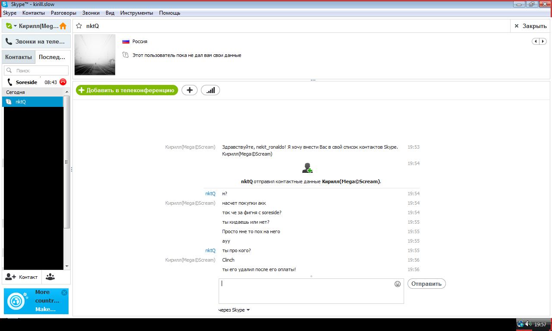Viewport: 552px width, 331px height.
Task: Click the orange home icon
Action: (x=63, y=26)
